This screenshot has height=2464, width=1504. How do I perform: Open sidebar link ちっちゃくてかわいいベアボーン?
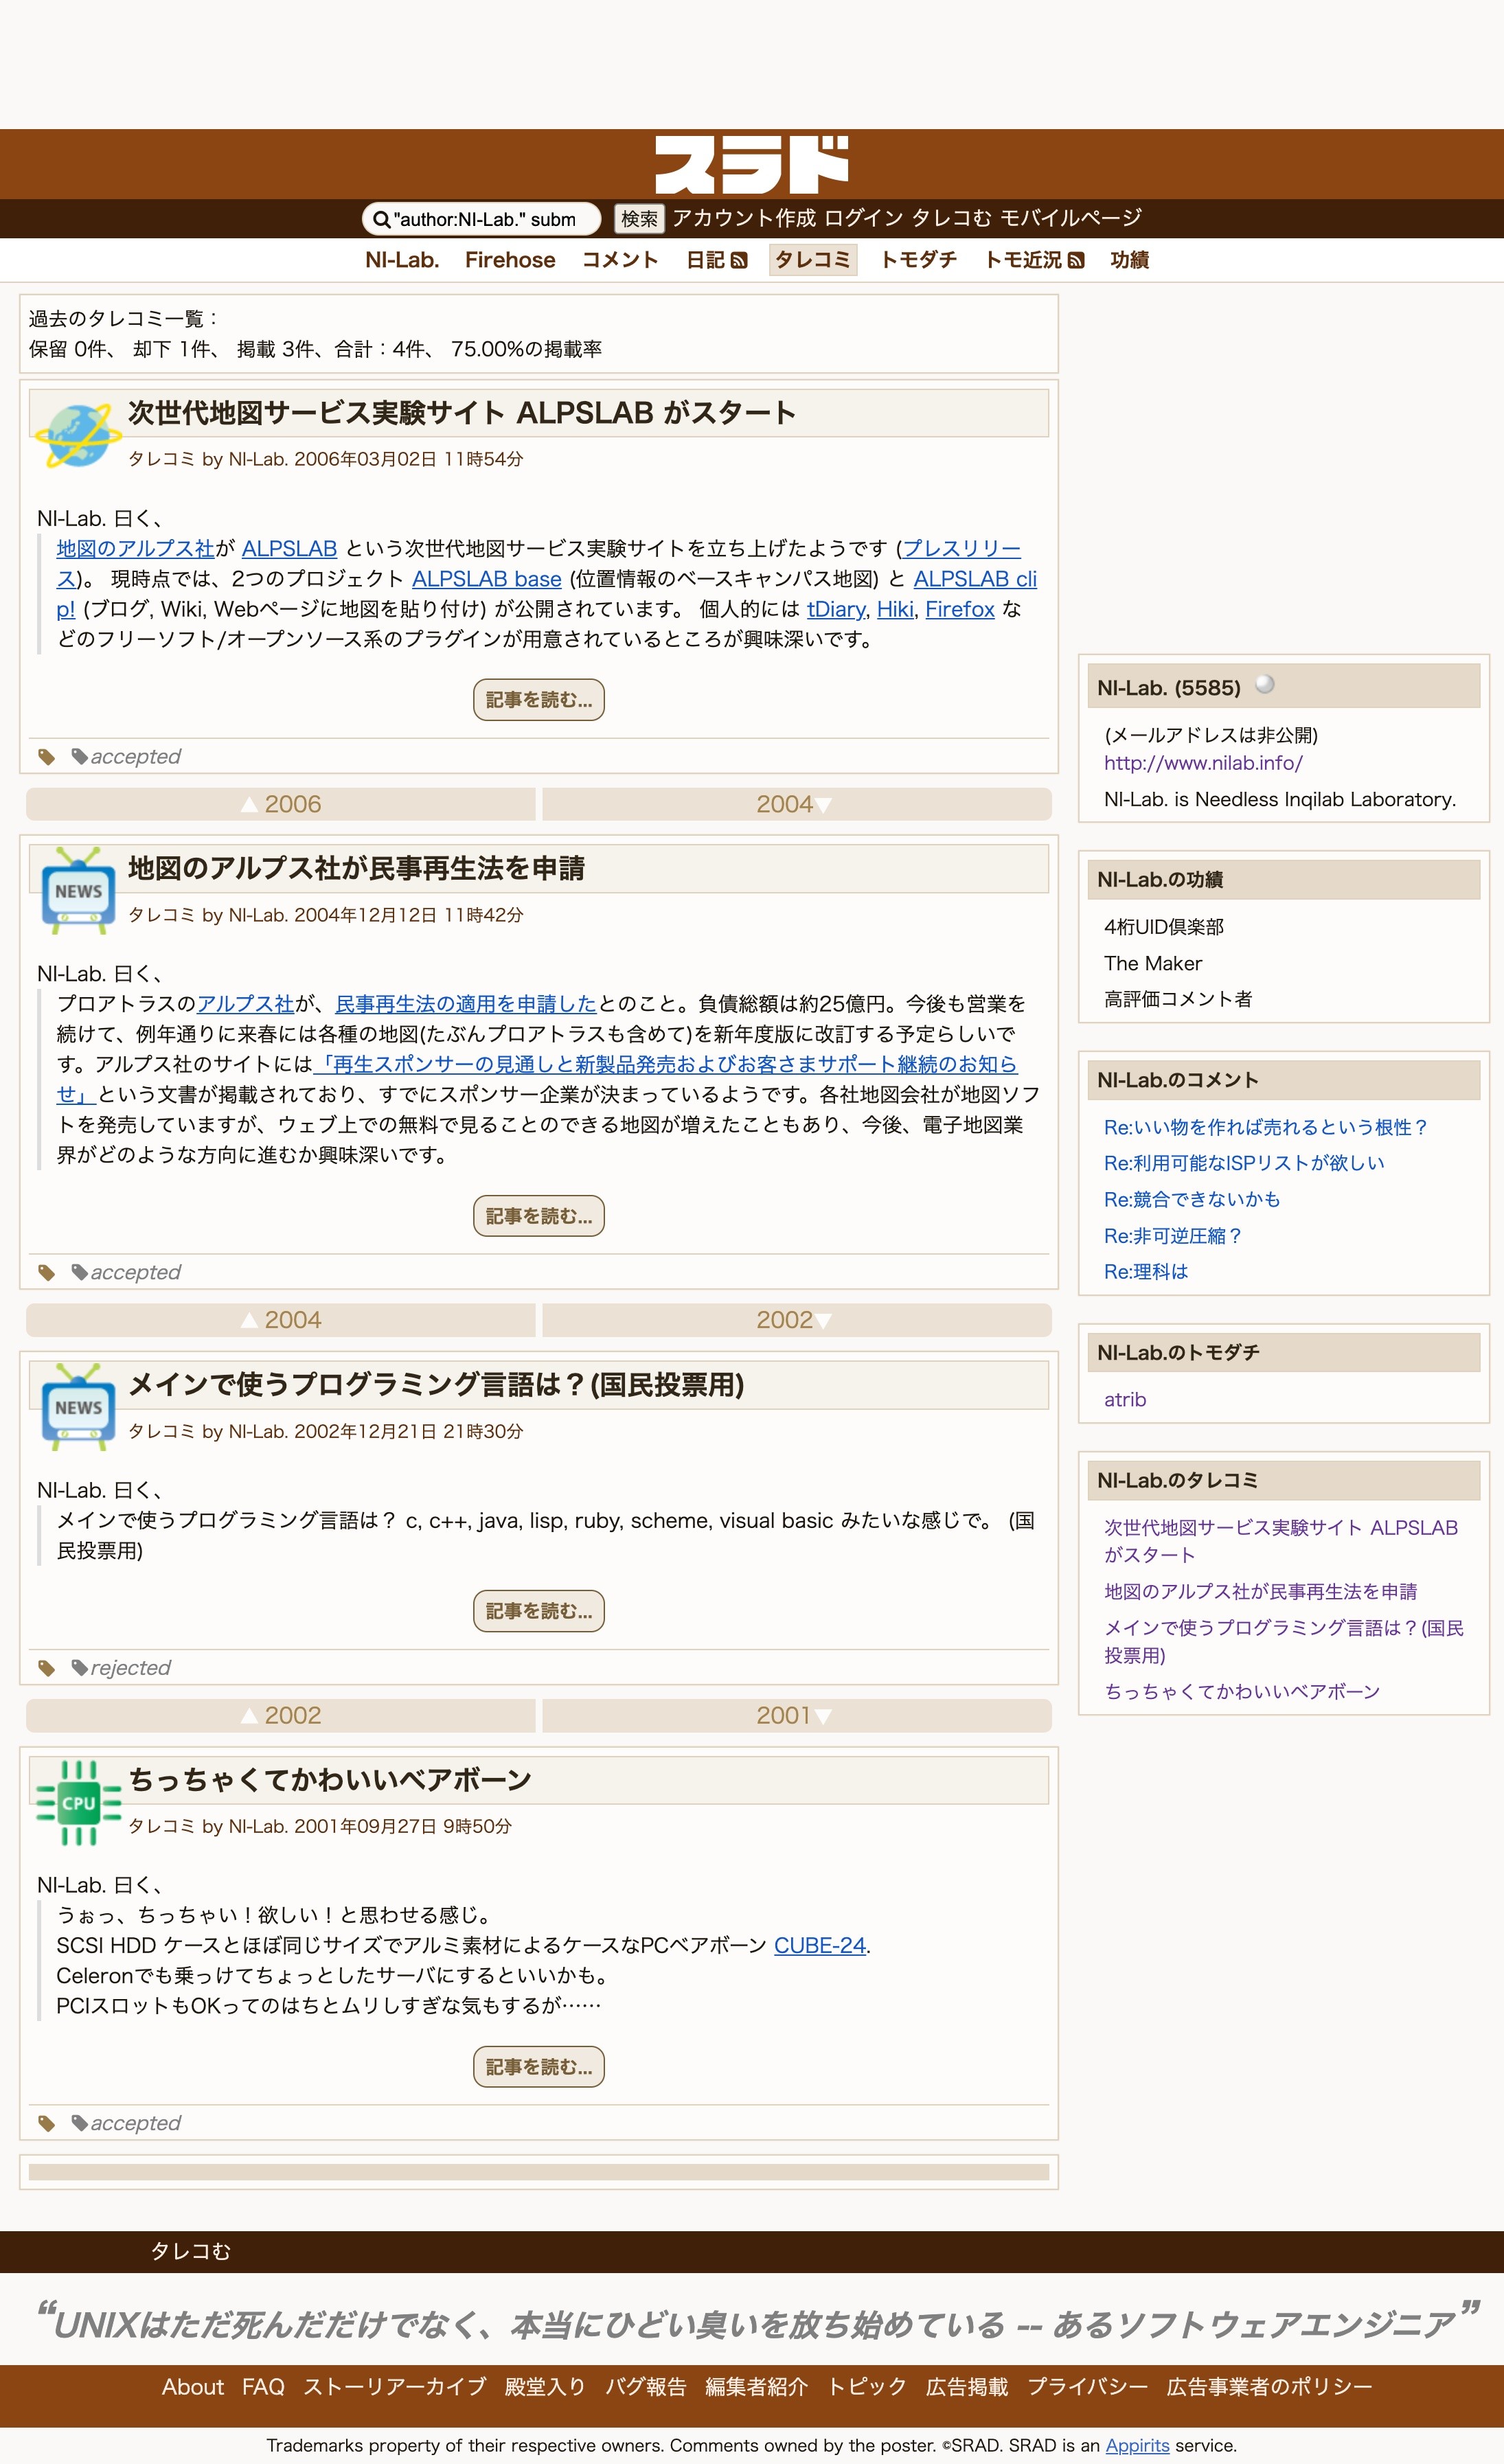click(1242, 1692)
